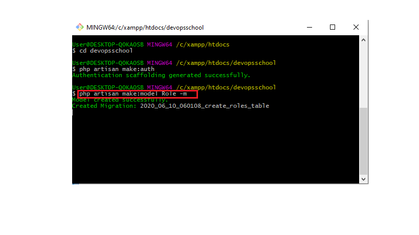
Task: Click the first prompt path /c/xampp/htdocs
Action: (x=203, y=44)
